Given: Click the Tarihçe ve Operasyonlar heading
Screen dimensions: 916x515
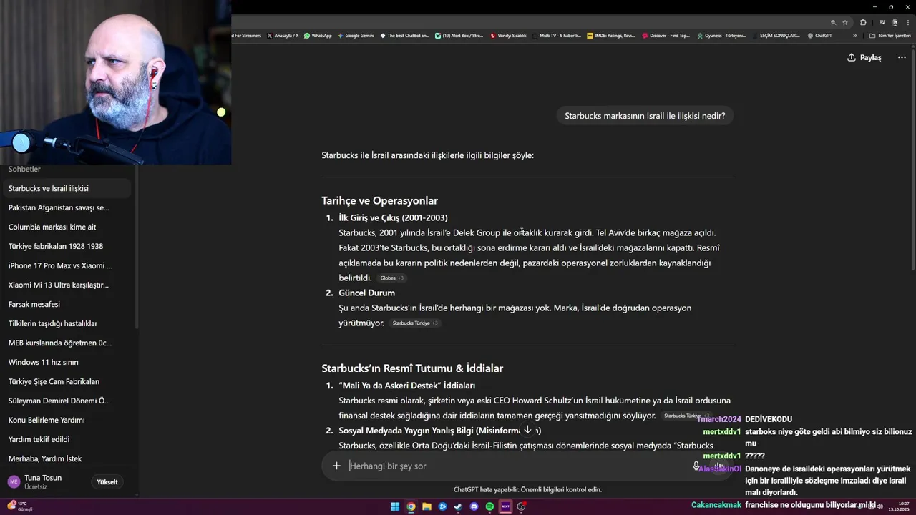Looking at the screenshot, I should tap(379, 201).
